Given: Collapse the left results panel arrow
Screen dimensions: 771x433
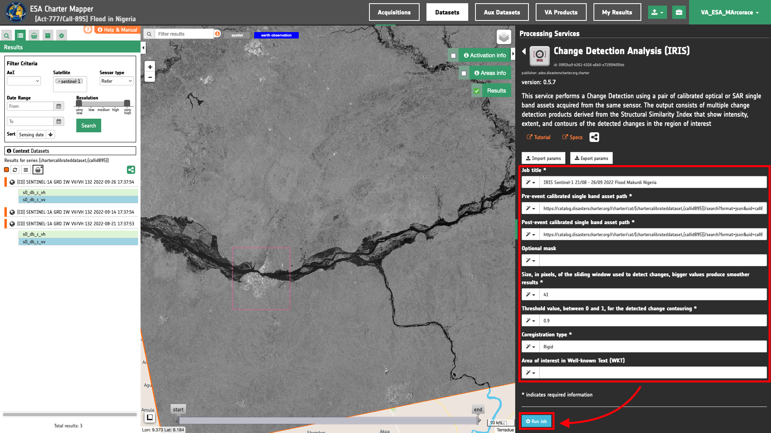Looking at the screenshot, I should pyautogui.click(x=143, y=48).
